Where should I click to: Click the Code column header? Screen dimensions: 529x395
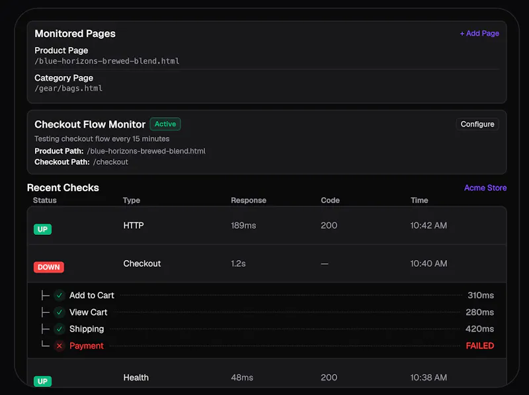pyautogui.click(x=330, y=200)
